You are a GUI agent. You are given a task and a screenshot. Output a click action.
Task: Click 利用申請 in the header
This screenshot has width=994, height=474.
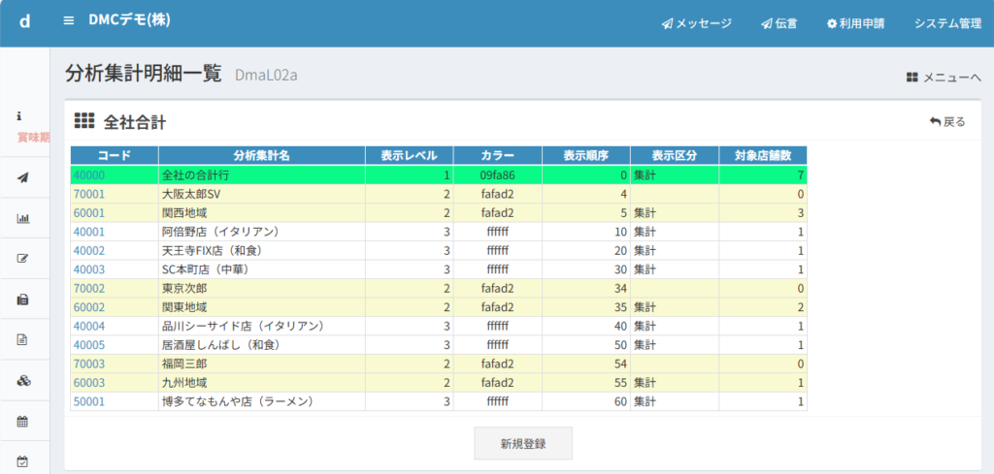pos(855,23)
